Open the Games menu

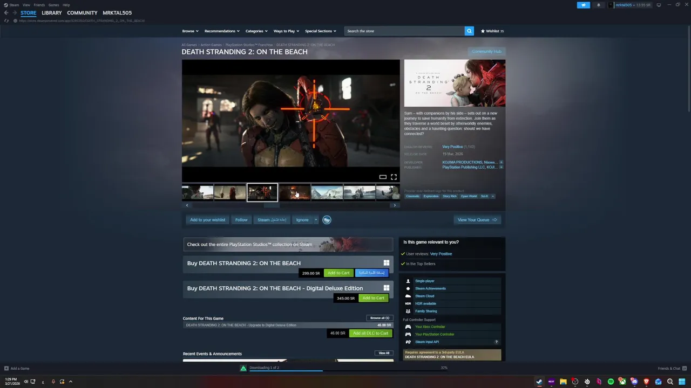click(53, 5)
